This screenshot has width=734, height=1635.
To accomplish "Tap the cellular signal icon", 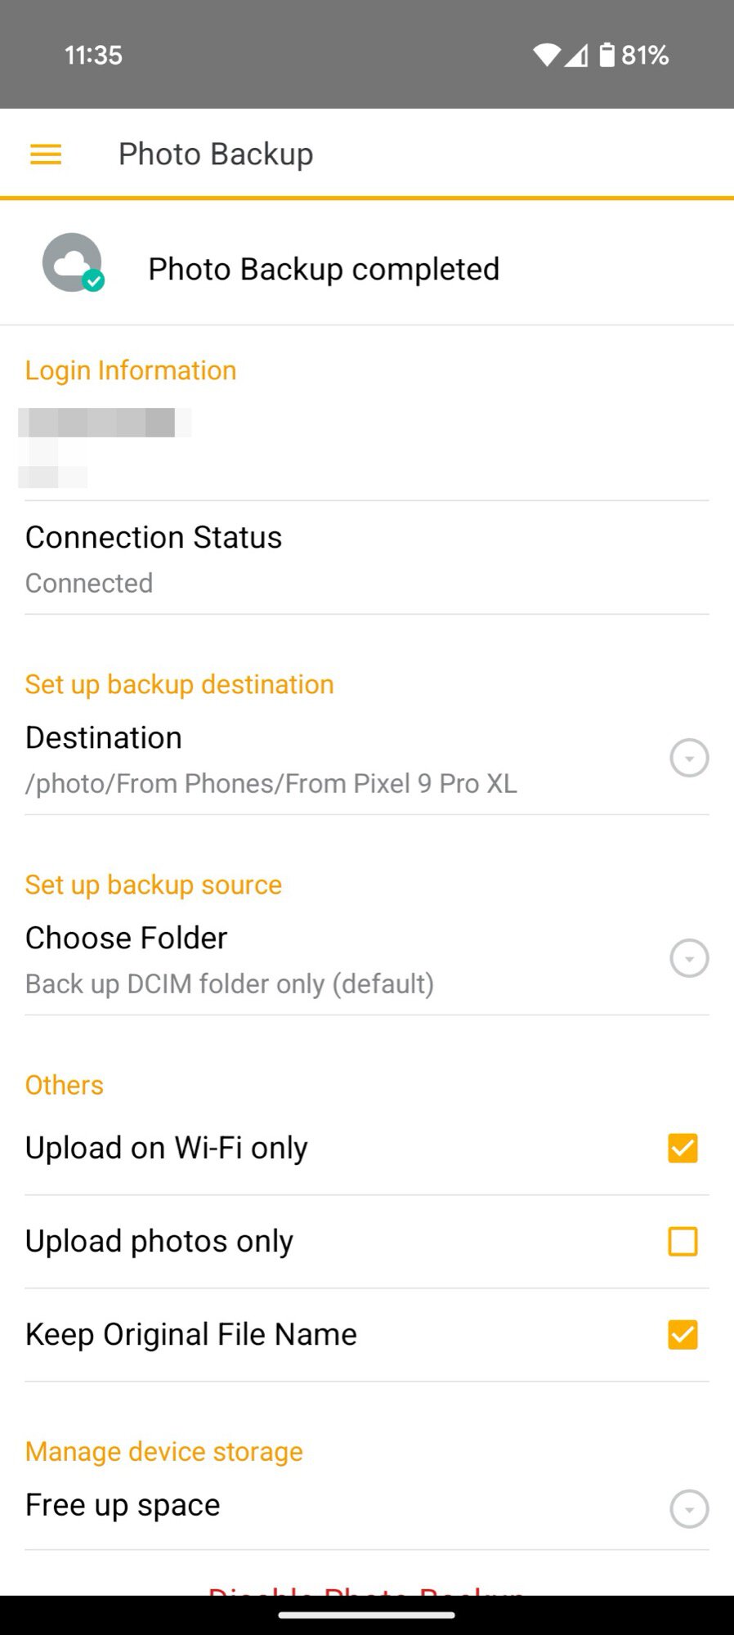I will coord(576,56).
